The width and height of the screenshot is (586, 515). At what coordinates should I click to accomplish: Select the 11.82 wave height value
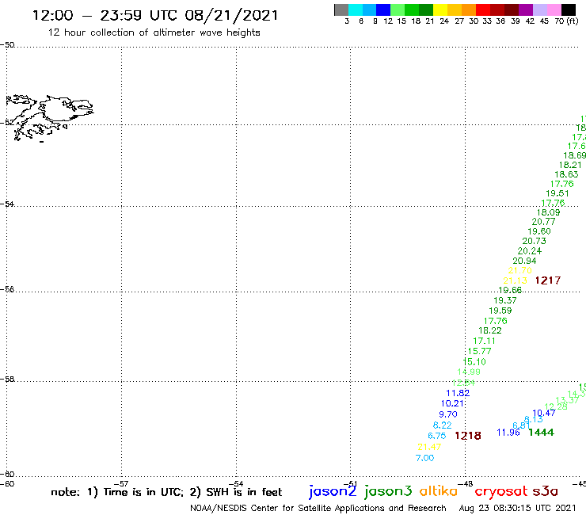click(x=458, y=393)
